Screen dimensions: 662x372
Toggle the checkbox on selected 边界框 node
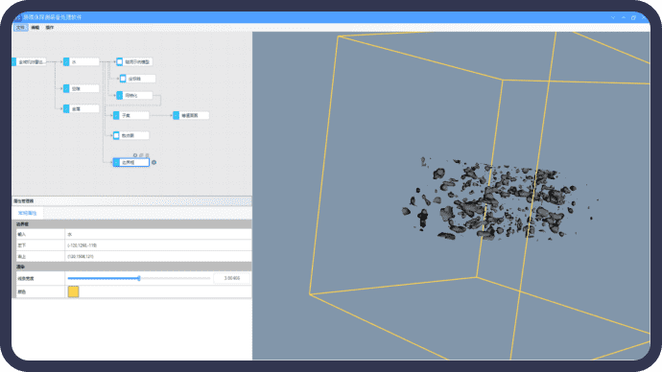click(x=116, y=162)
